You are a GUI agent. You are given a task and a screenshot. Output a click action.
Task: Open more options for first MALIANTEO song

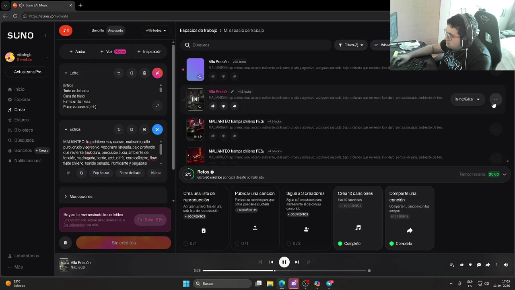(496, 129)
